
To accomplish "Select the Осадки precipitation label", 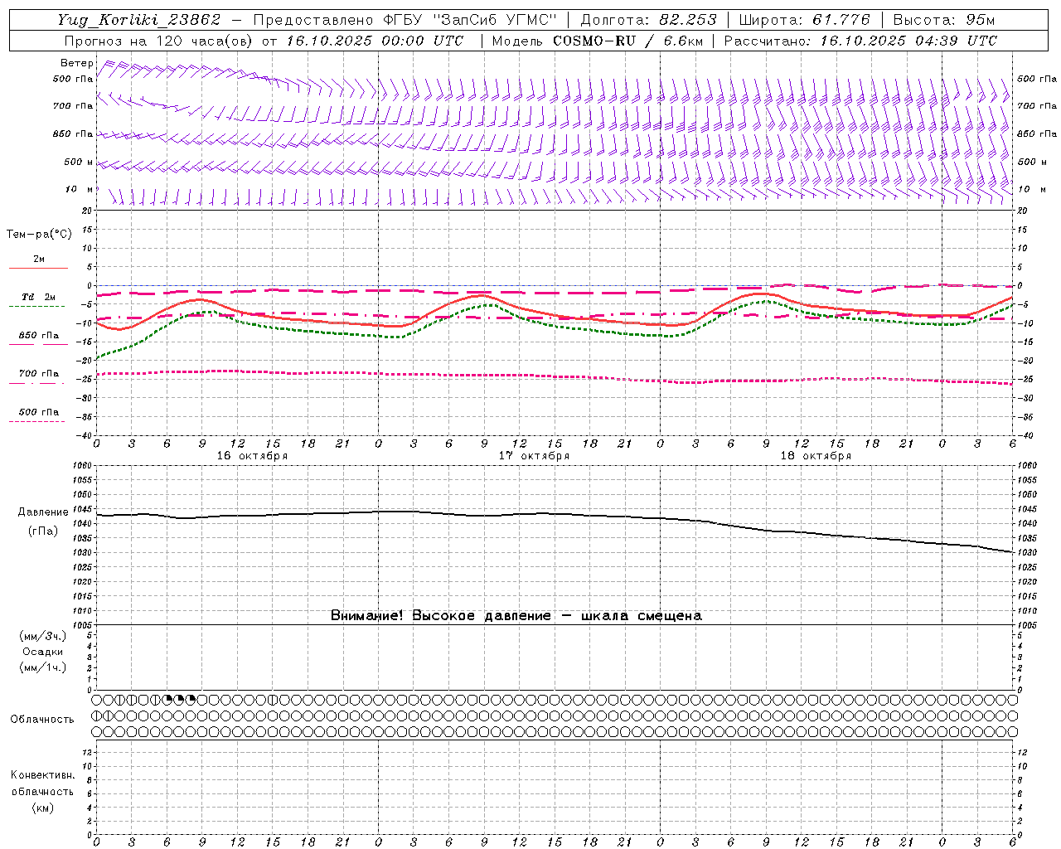I will pyautogui.click(x=43, y=652).
